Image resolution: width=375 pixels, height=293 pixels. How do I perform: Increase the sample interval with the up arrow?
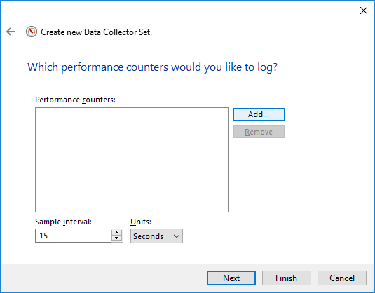(117, 233)
